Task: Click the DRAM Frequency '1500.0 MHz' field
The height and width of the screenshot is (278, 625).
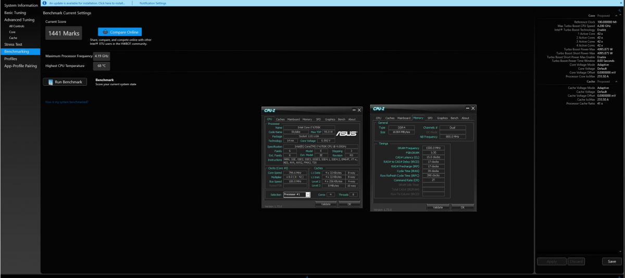Action: pyautogui.click(x=432, y=148)
